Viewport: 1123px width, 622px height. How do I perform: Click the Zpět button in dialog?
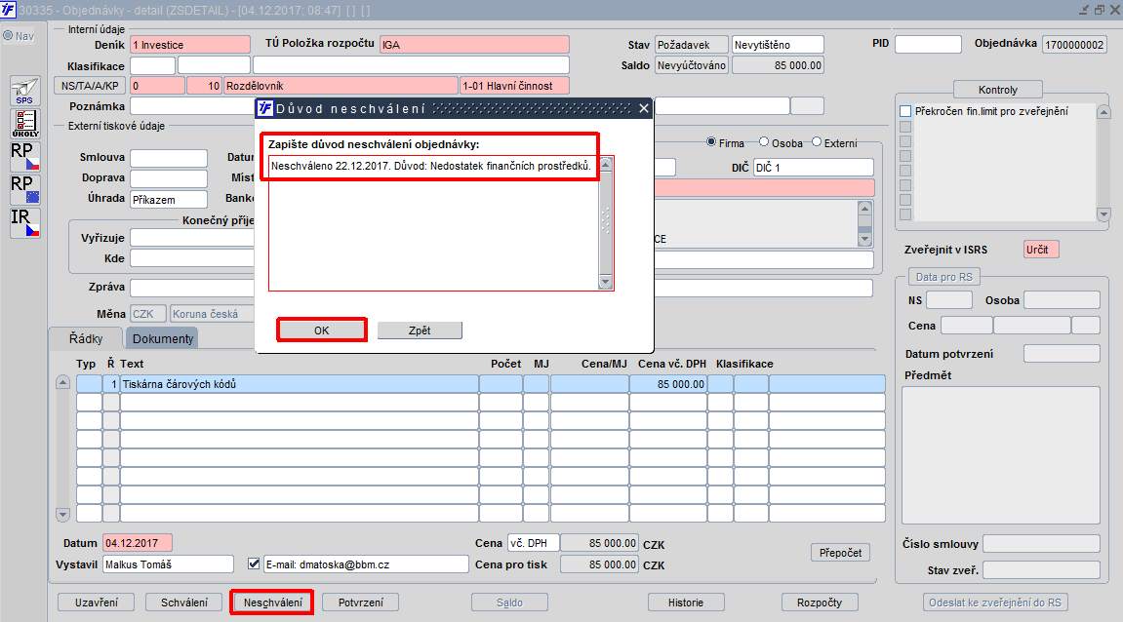[x=420, y=330]
